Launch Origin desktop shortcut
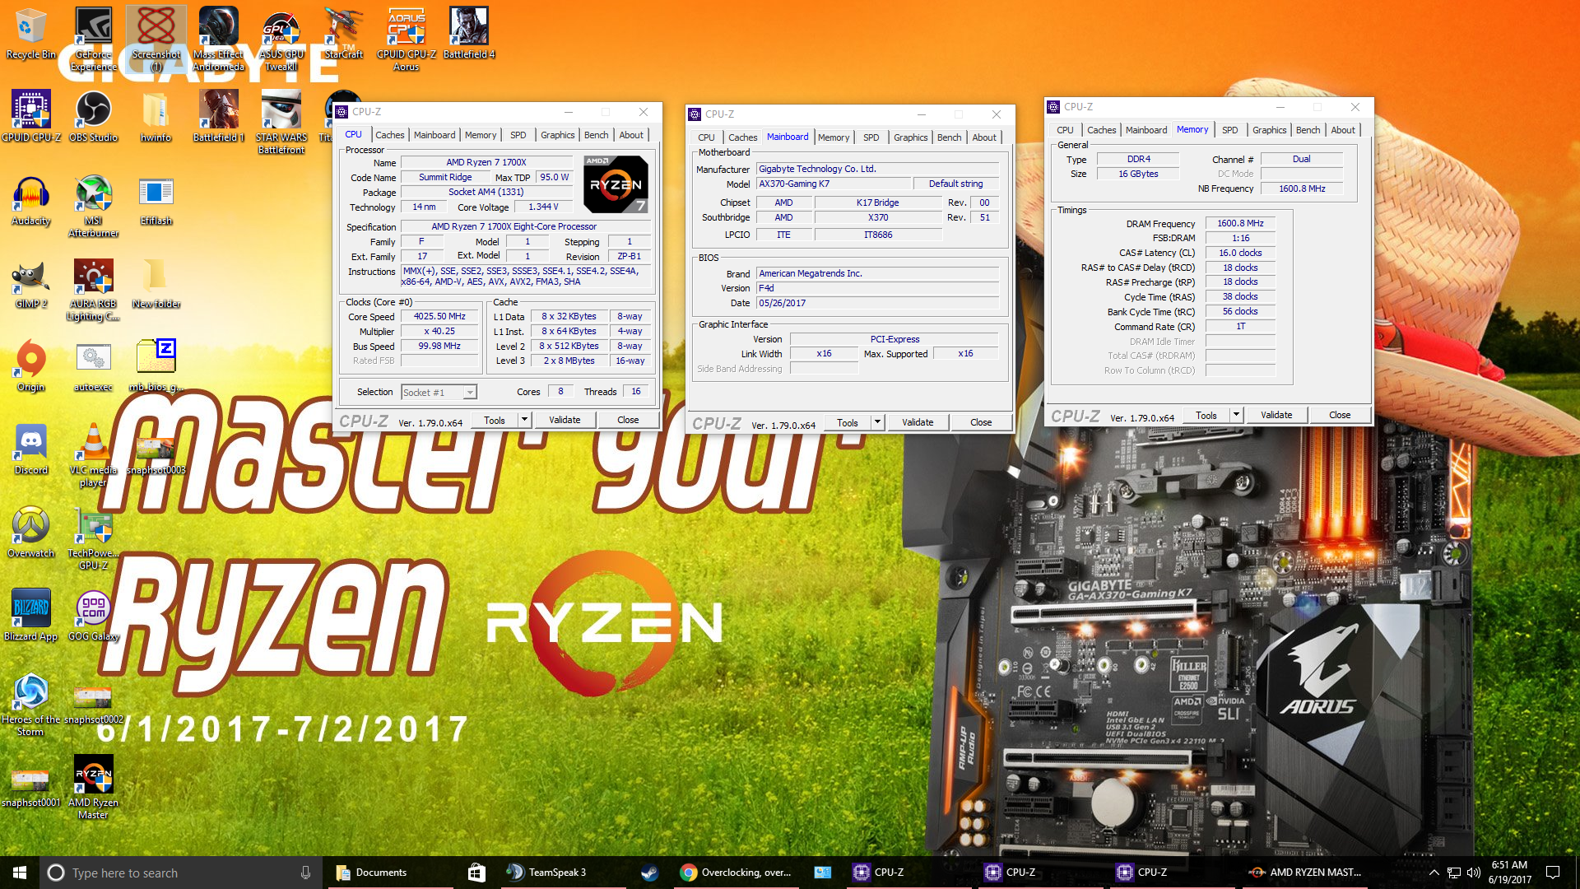 tap(30, 367)
